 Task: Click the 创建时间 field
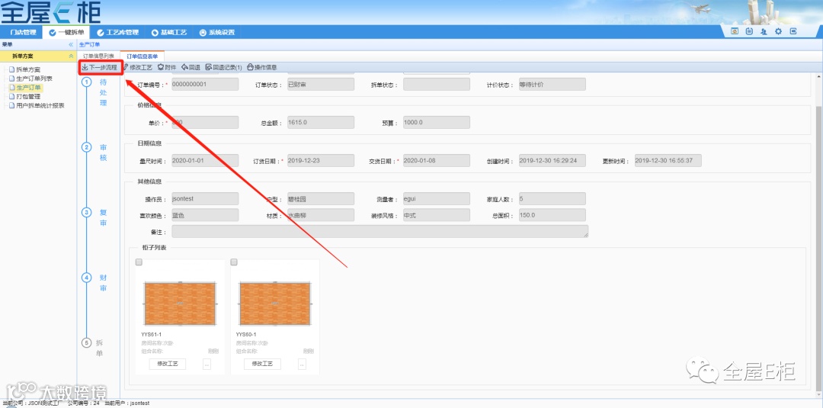pyautogui.click(x=552, y=161)
